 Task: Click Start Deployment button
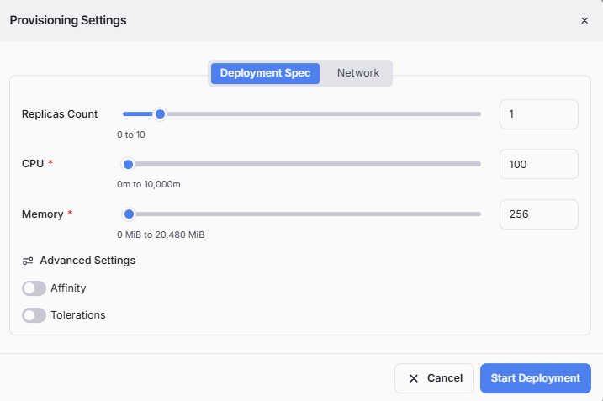point(536,378)
